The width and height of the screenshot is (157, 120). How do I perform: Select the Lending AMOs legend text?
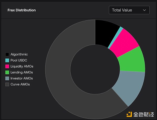point(21,73)
